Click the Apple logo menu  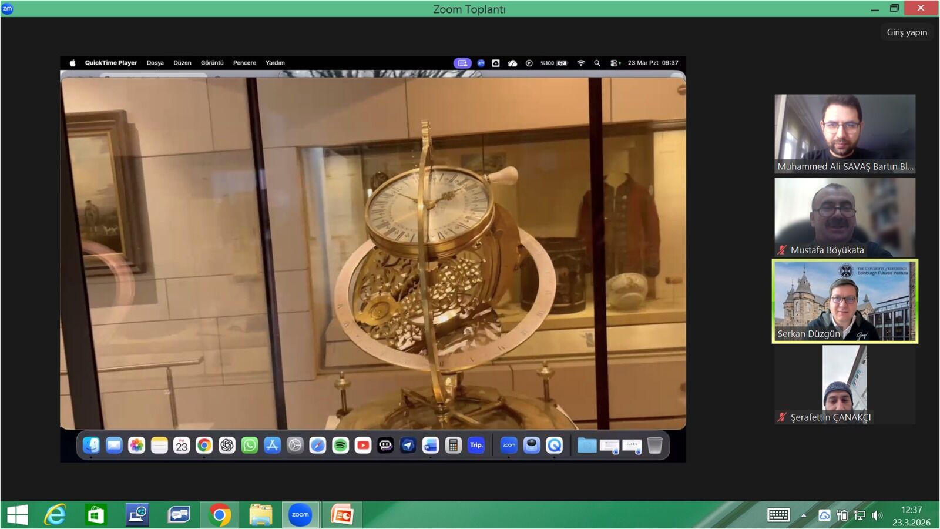tap(72, 63)
